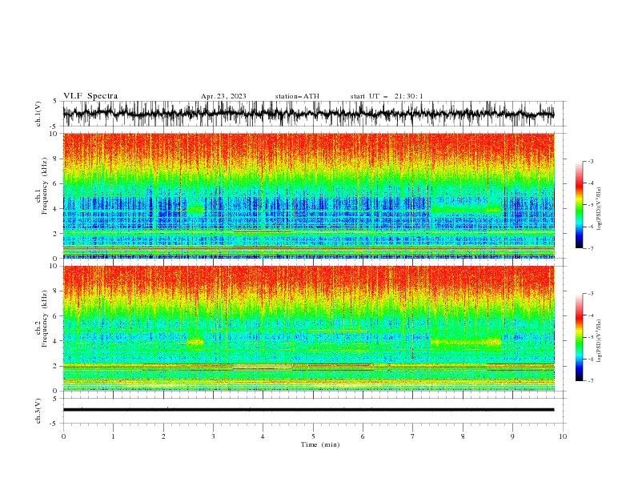Image resolution: width=634 pixels, height=490 pixels.
Task: Click the "7" tick on the time axis
Action: (413, 436)
